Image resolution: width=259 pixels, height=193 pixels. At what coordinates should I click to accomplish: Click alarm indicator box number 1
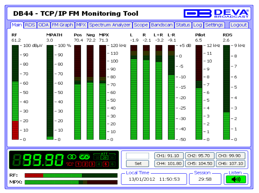point(78,164)
